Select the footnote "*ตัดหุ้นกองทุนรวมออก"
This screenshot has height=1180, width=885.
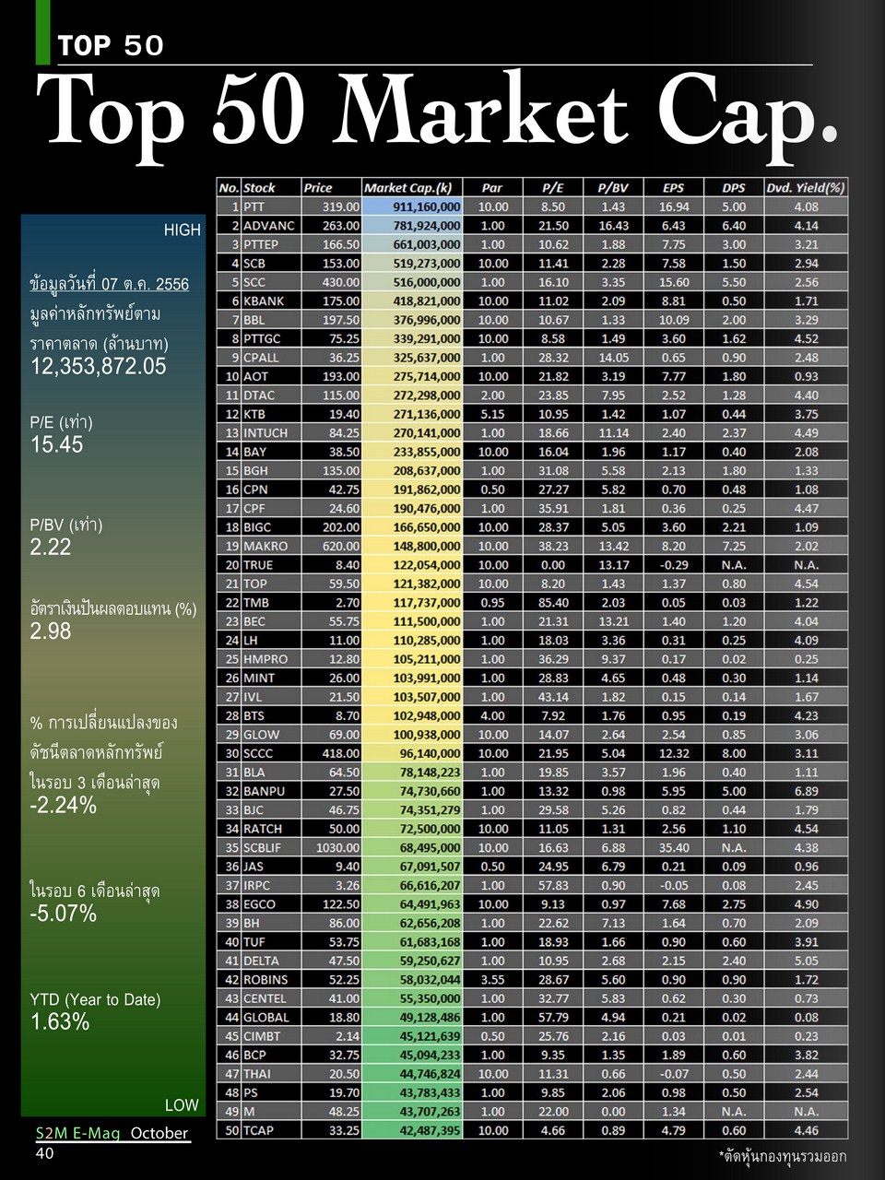pyautogui.click(x=782, y=1156)
